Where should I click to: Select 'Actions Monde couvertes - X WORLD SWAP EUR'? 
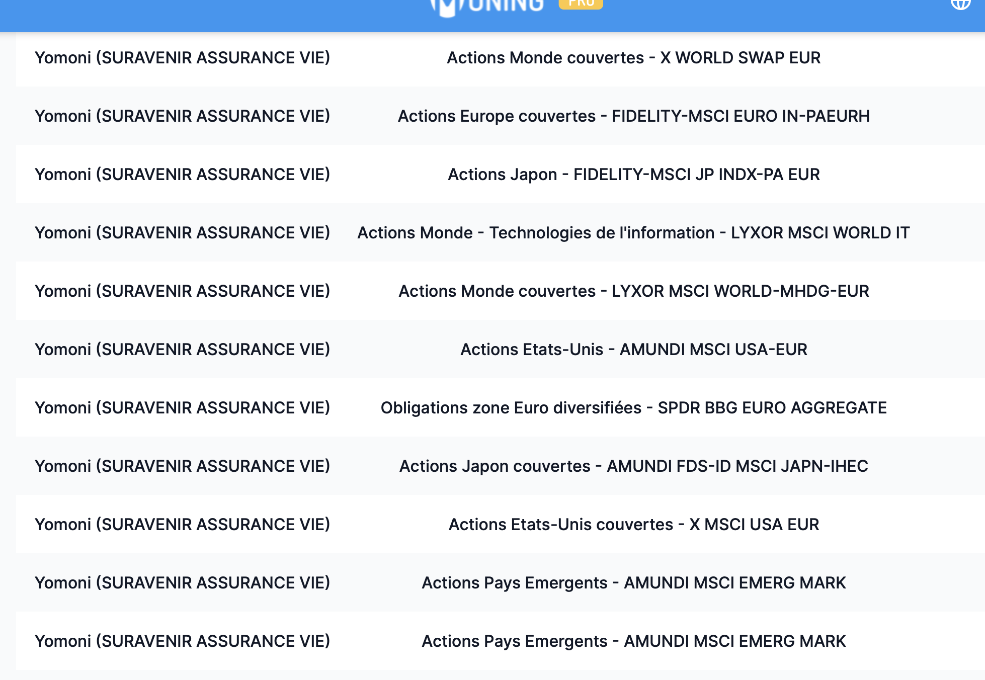point(633,58)
